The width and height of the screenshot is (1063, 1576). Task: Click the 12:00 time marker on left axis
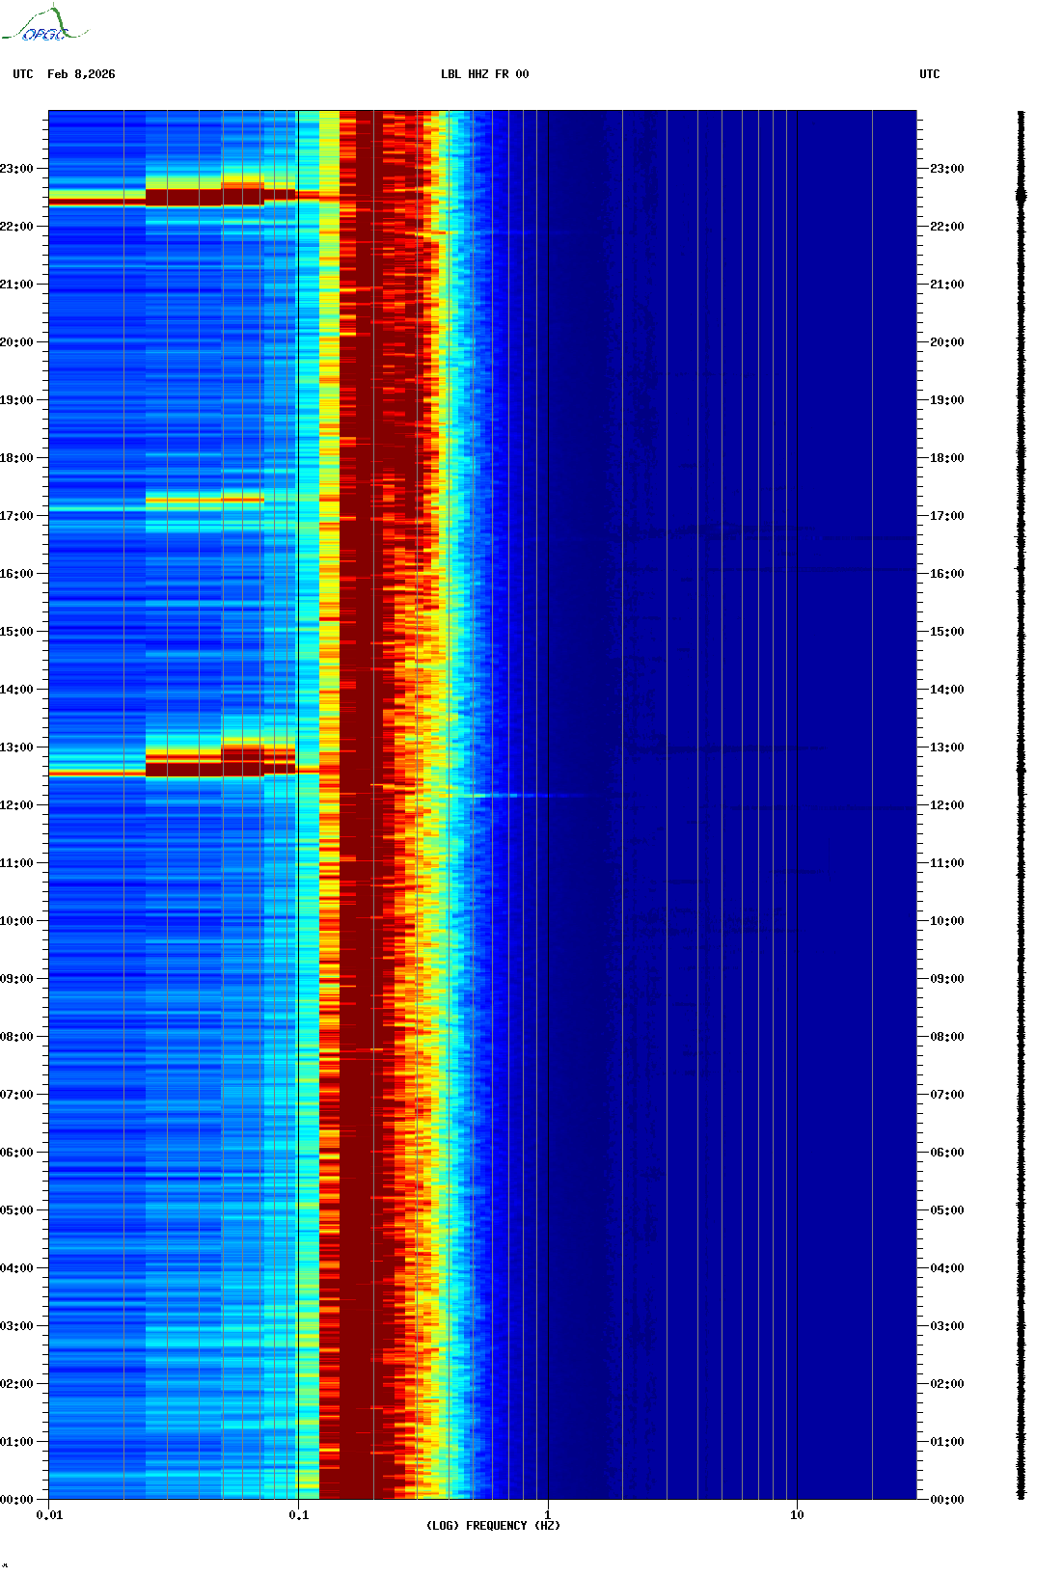coord(17,805)
